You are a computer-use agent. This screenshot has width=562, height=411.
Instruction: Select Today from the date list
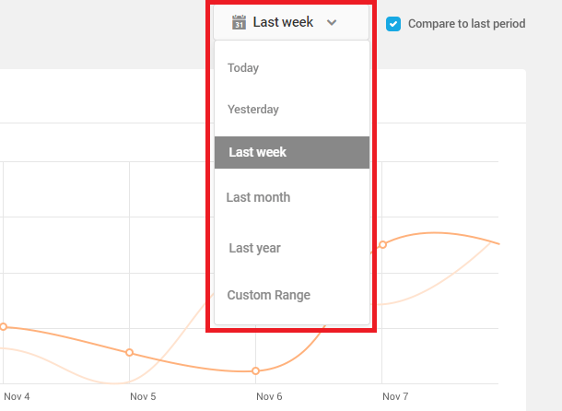pyautogui.click(x=243, y=68)
